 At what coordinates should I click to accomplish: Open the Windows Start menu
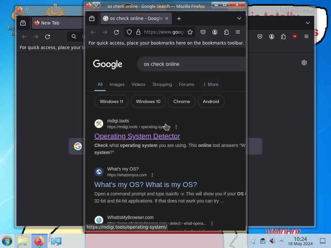point(7,241)
